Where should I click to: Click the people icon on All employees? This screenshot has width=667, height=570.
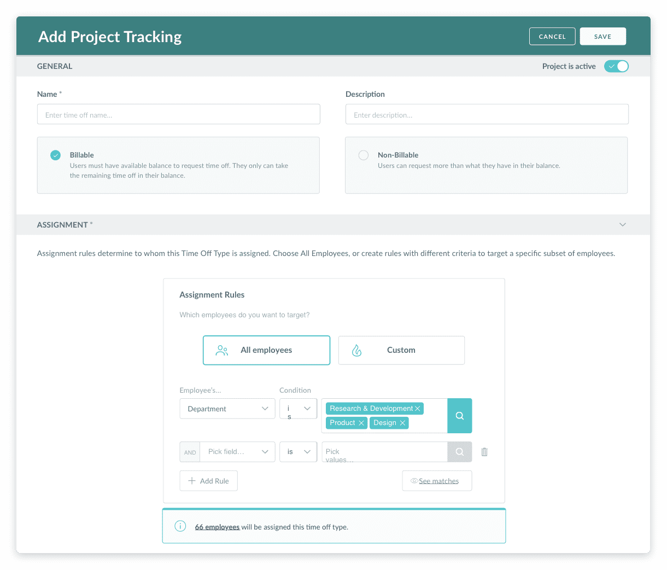[221, 350]
